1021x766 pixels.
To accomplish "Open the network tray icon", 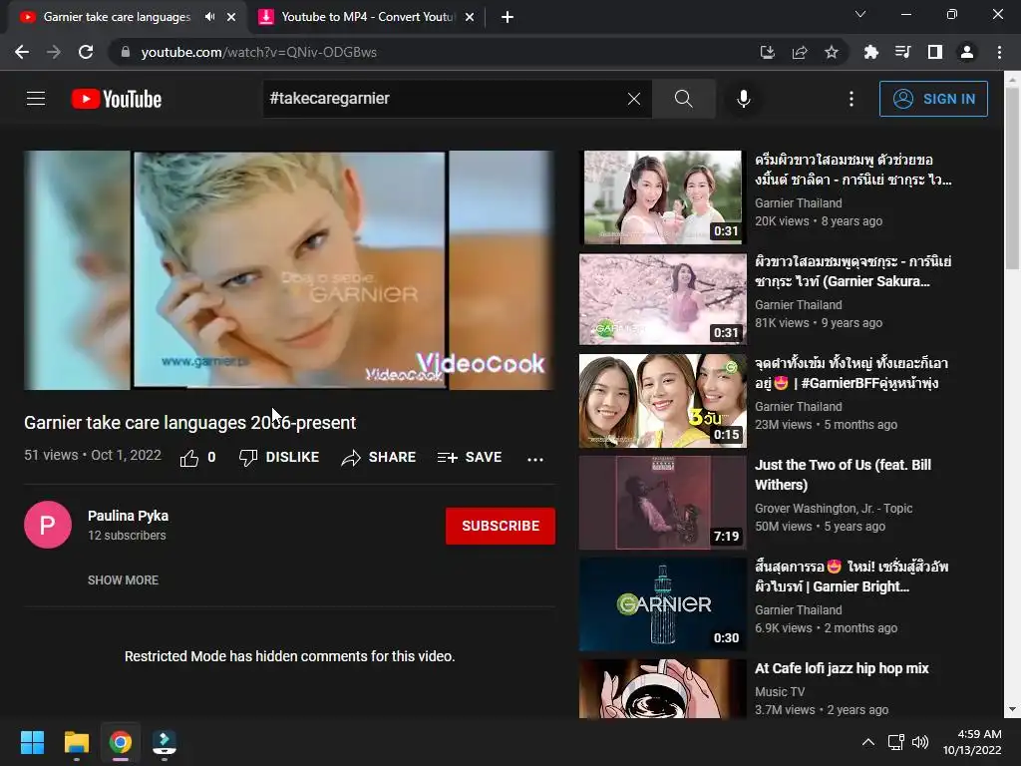I will pyautogui.click(x=895, y=742).
